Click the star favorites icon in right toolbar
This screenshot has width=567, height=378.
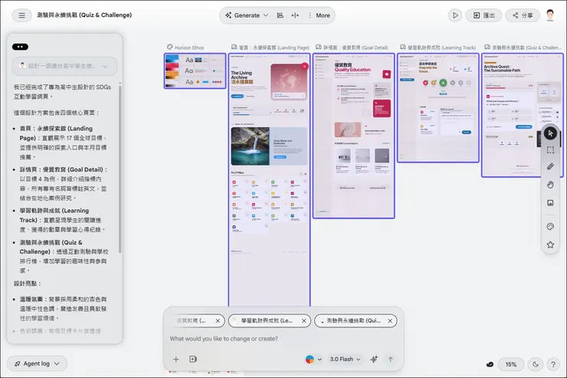pos(550,245)
